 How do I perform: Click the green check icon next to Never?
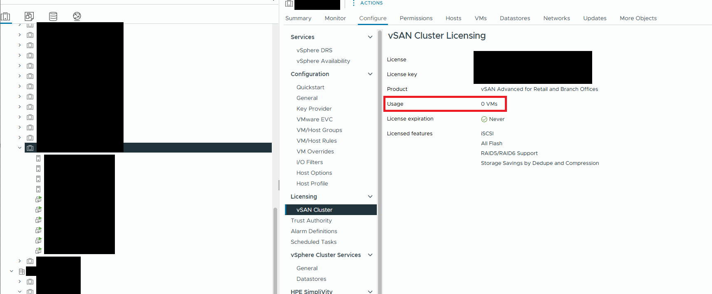484,119
